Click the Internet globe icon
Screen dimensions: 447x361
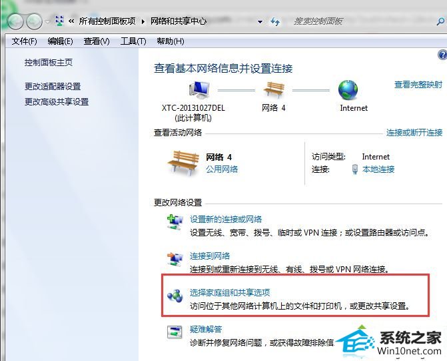click(348, 89)
